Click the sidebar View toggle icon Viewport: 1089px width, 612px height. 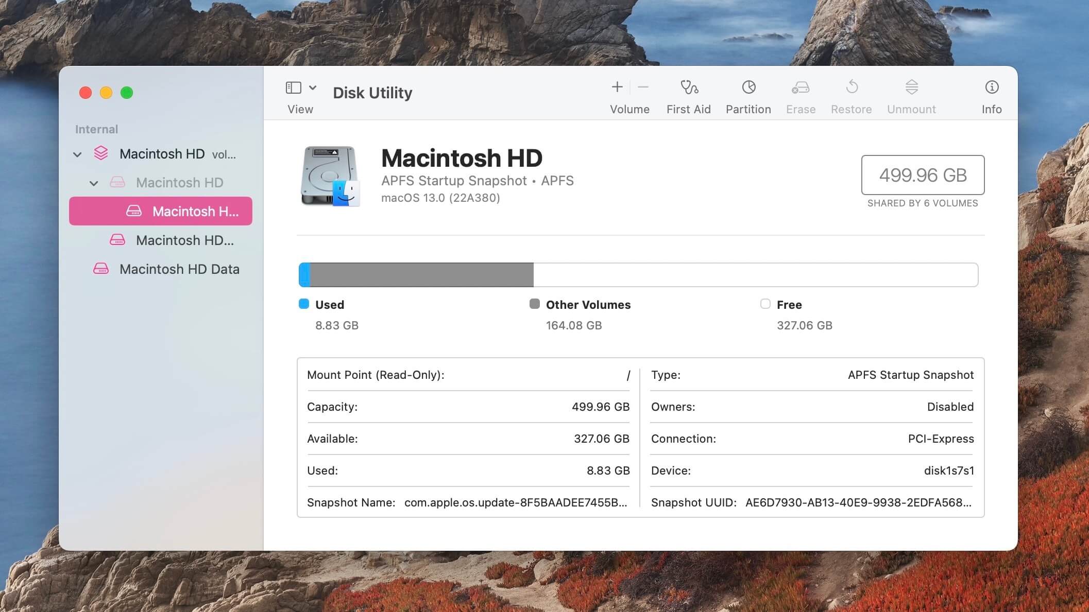pyautogui.click(x=293, y=88)
